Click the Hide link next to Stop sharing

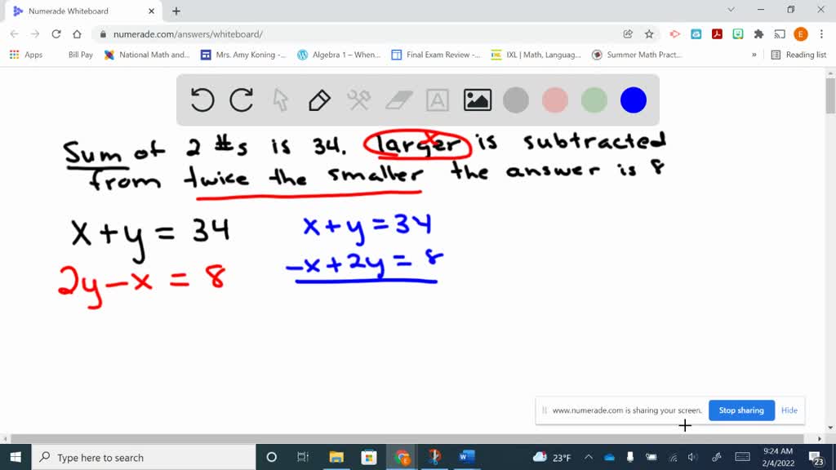[789, 410]
